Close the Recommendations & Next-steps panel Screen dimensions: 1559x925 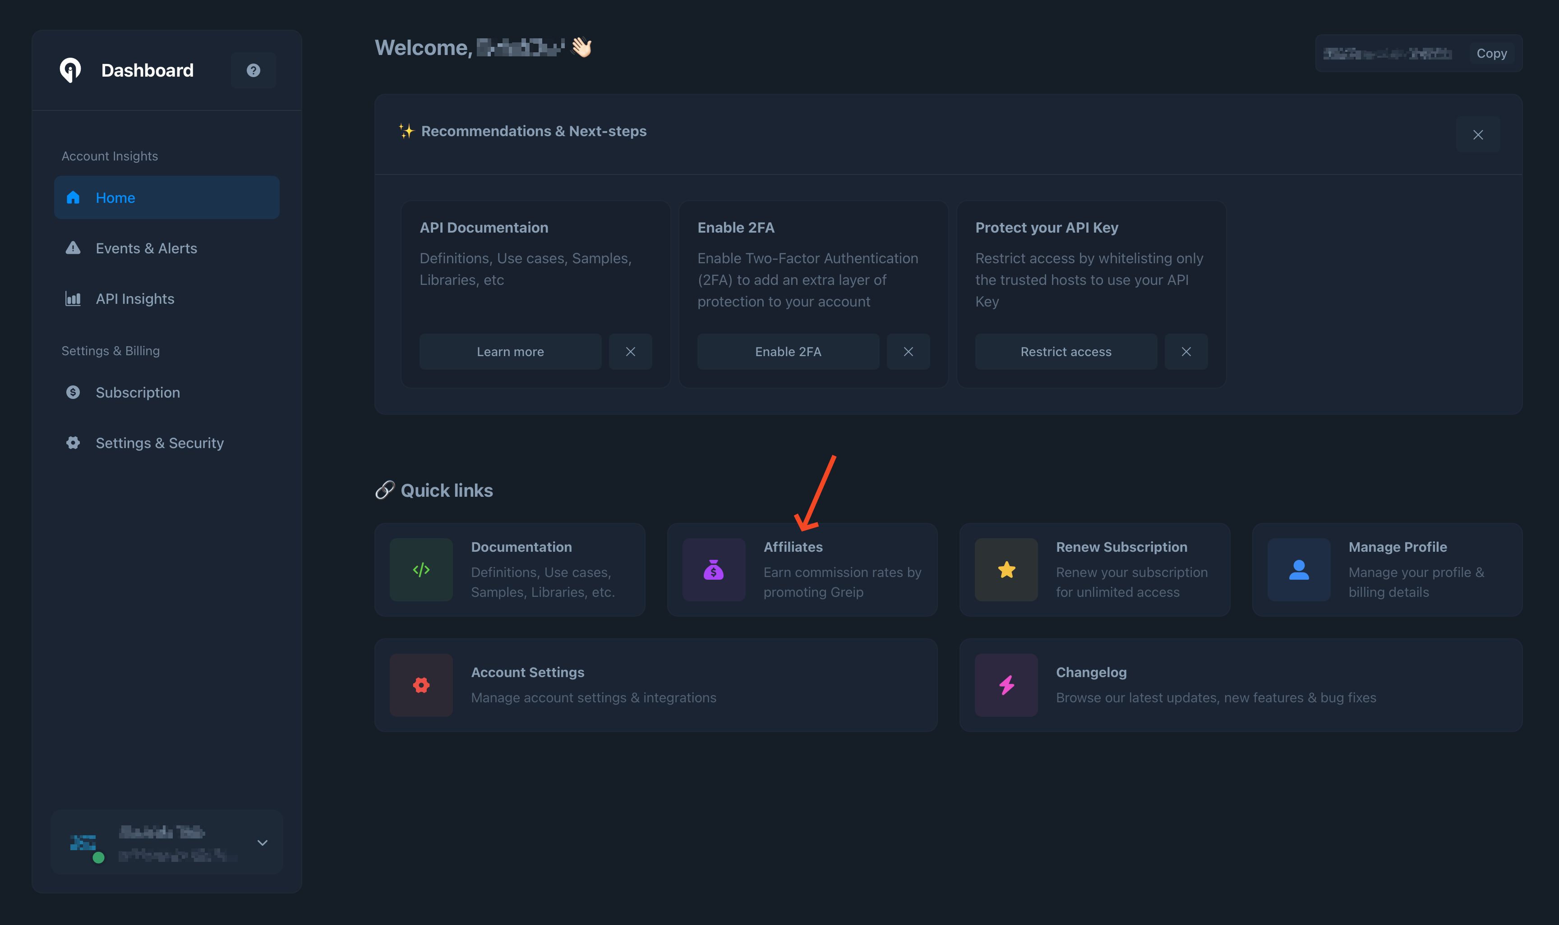tap(1477, 135)
